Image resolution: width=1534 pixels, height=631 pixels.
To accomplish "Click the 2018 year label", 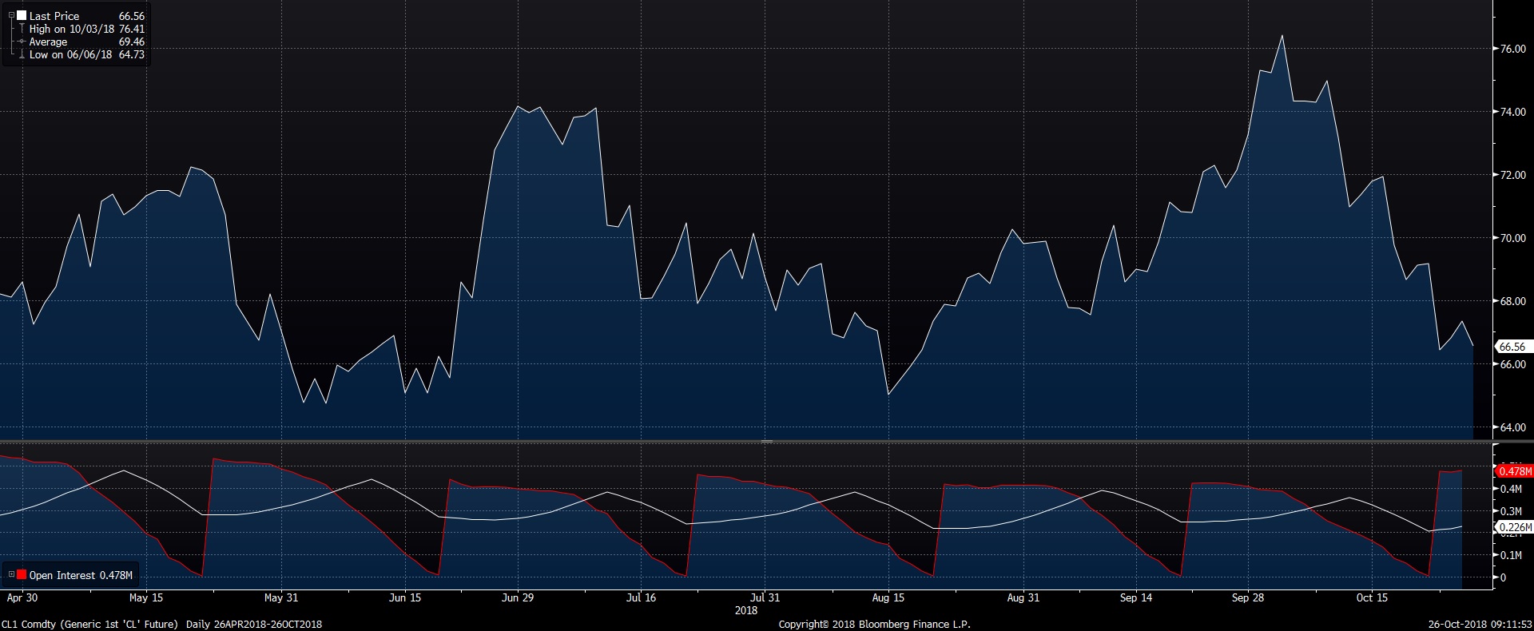I will pyautogui.click(x=745, y=610).
